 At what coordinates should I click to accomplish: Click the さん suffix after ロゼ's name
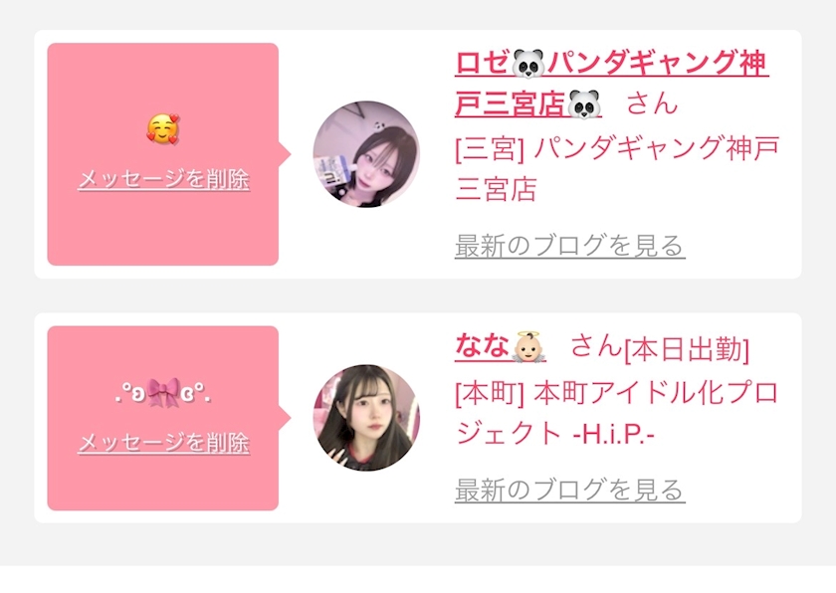point(652,102)
